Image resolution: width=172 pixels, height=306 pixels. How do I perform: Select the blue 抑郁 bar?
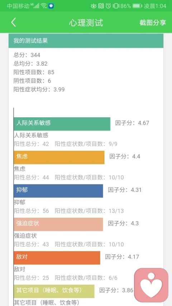58,191
